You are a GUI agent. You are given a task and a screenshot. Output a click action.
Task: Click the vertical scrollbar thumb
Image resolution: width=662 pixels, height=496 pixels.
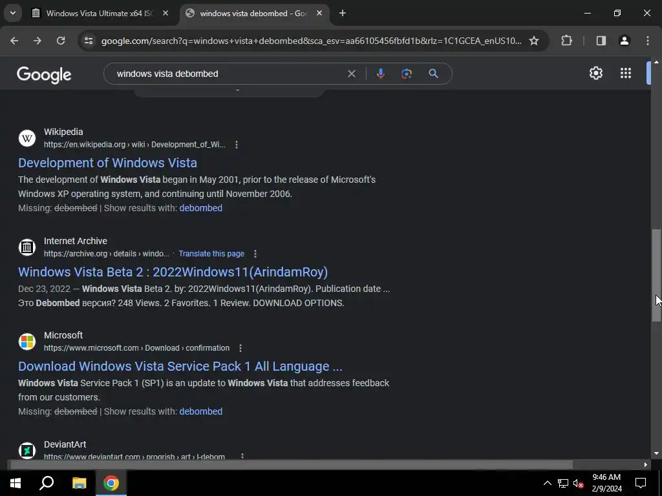pyautogui.click(x=656, y=275)
